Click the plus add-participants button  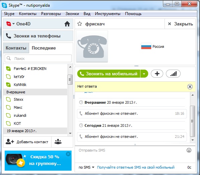(x=157, y=74)
